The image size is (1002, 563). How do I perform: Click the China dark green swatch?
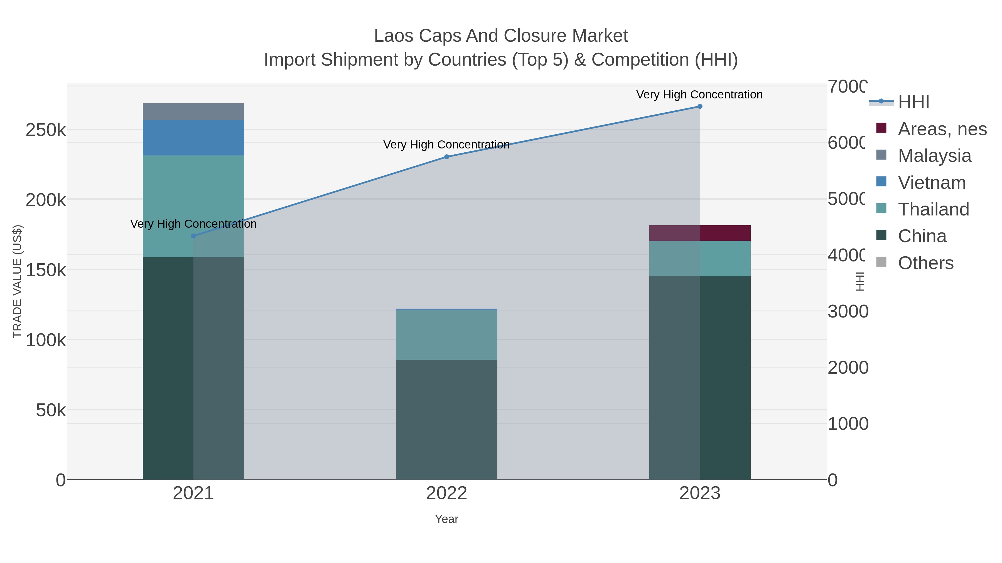click(x=881, y=235)
